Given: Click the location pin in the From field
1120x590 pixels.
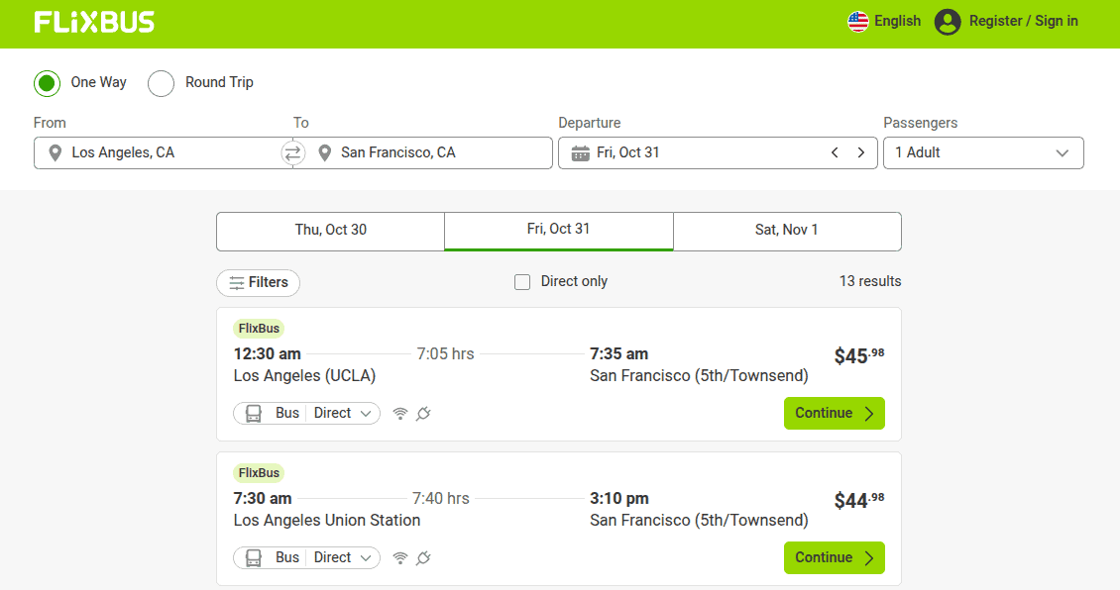Looking at the screenshot, I should (55, 152).
